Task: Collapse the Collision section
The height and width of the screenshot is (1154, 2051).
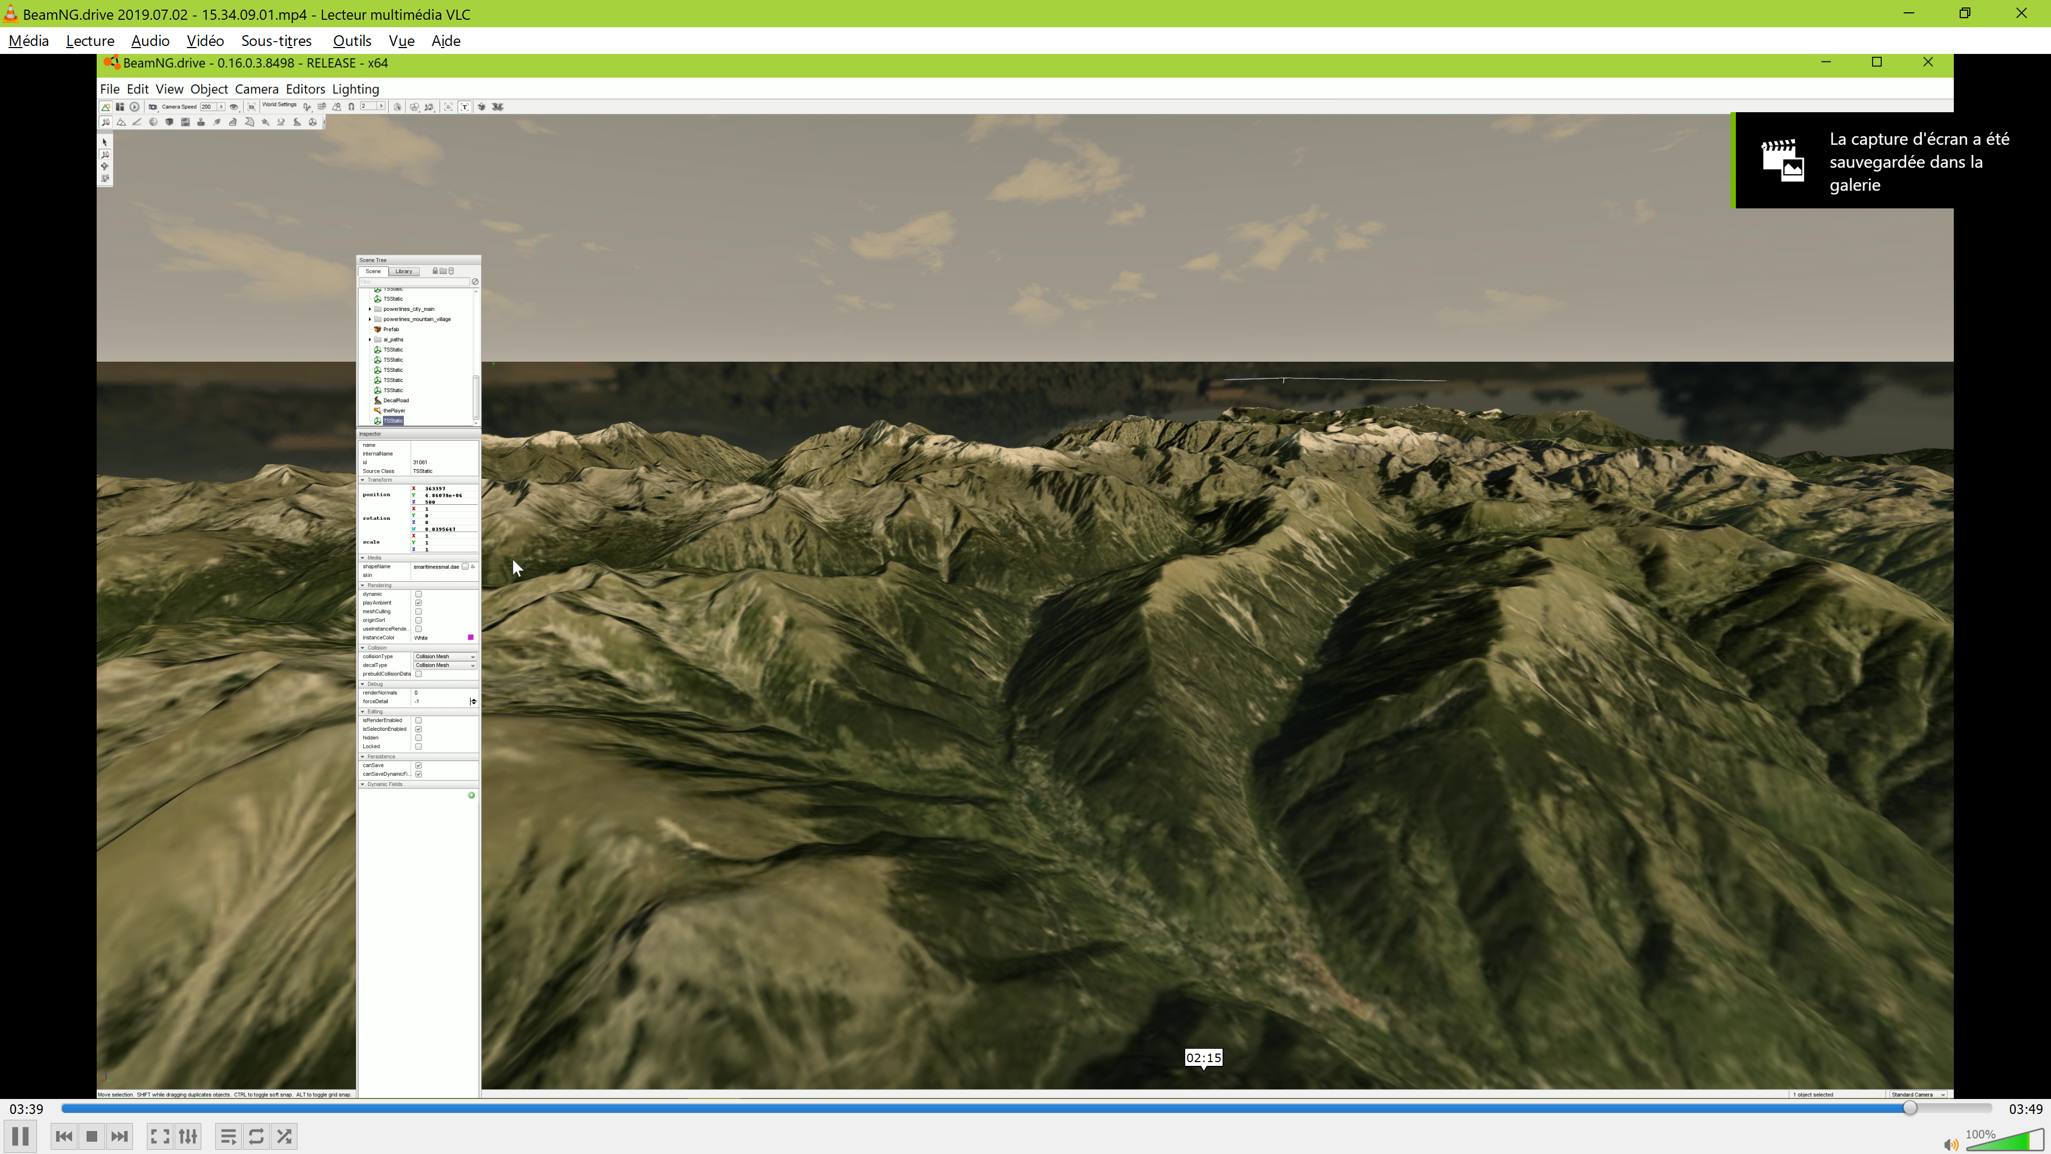Action: tap(363, 648)
